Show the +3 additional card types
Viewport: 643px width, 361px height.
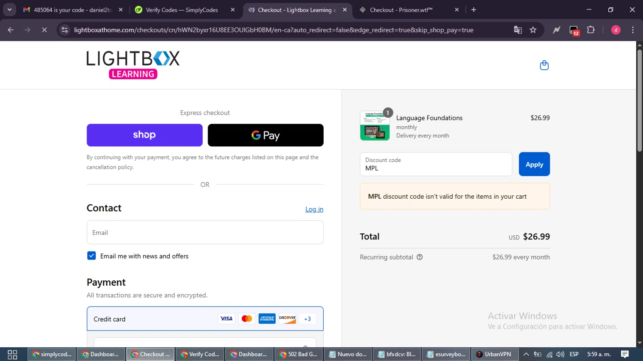click(307, 319)
